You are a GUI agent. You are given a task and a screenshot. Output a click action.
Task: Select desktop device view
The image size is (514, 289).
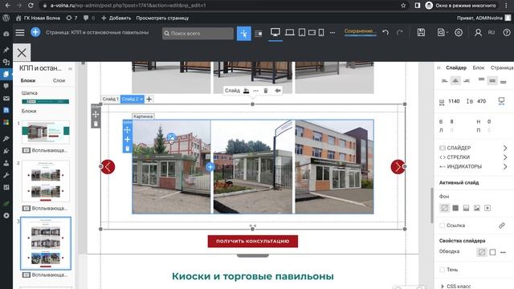click(275, 32)
